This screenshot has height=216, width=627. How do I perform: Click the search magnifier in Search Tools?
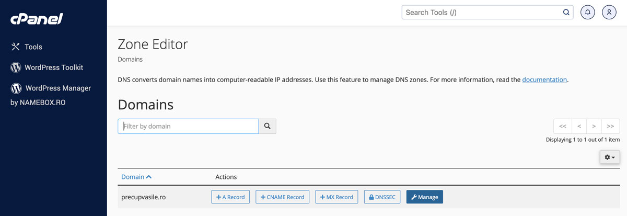click(x=566, y=13)
